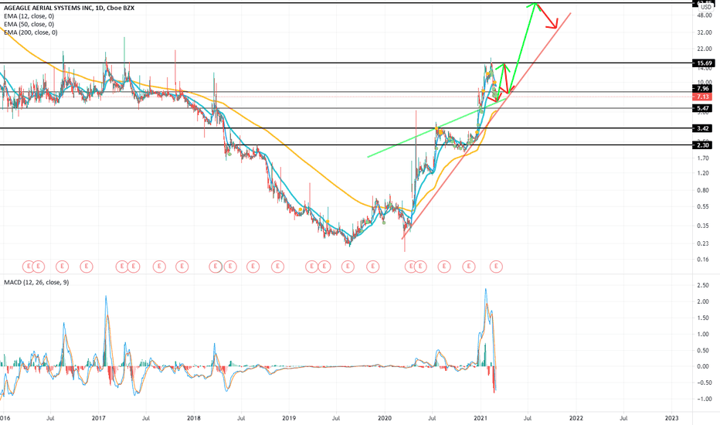Click the 2.00 MACD axis value
The width and height of the screenshot is (720, 425).
pos(703,301)
